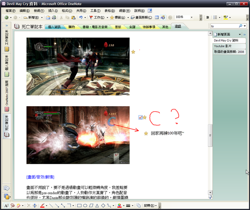Switch to the 待辦事項 section tab
Screen dimensions: 250x210
[149, 27]
